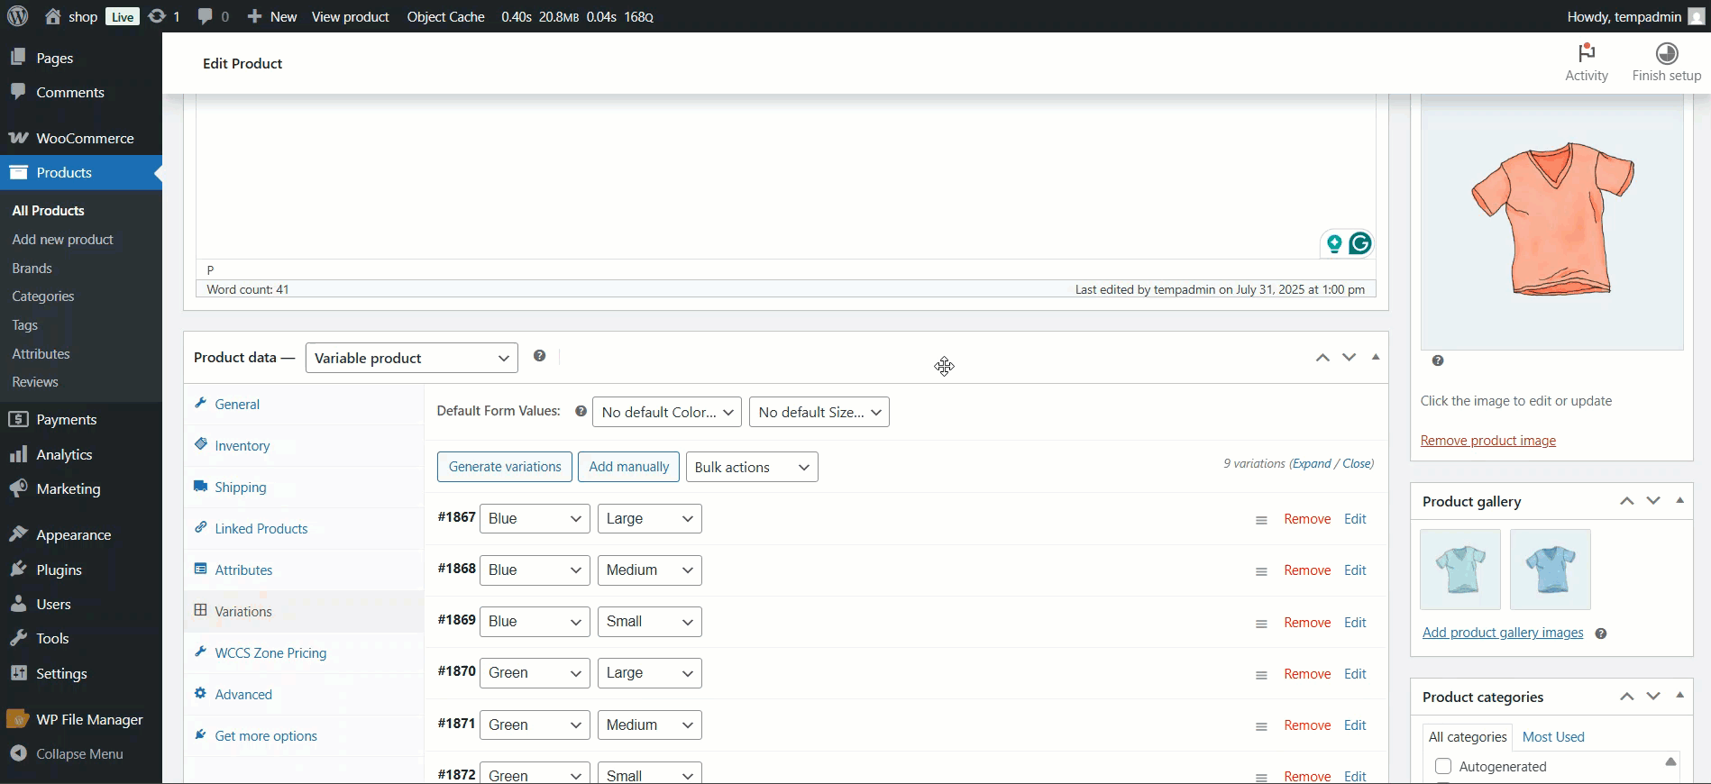Click the Finish setup icon
The image size is (1711, 784).
[x=1666, y=53]
